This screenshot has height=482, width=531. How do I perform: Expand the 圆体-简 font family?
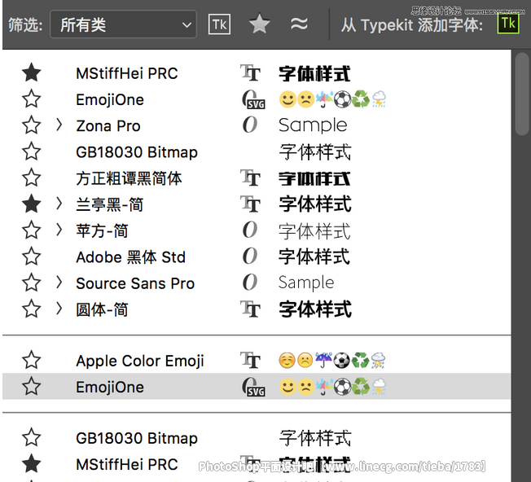59,309
